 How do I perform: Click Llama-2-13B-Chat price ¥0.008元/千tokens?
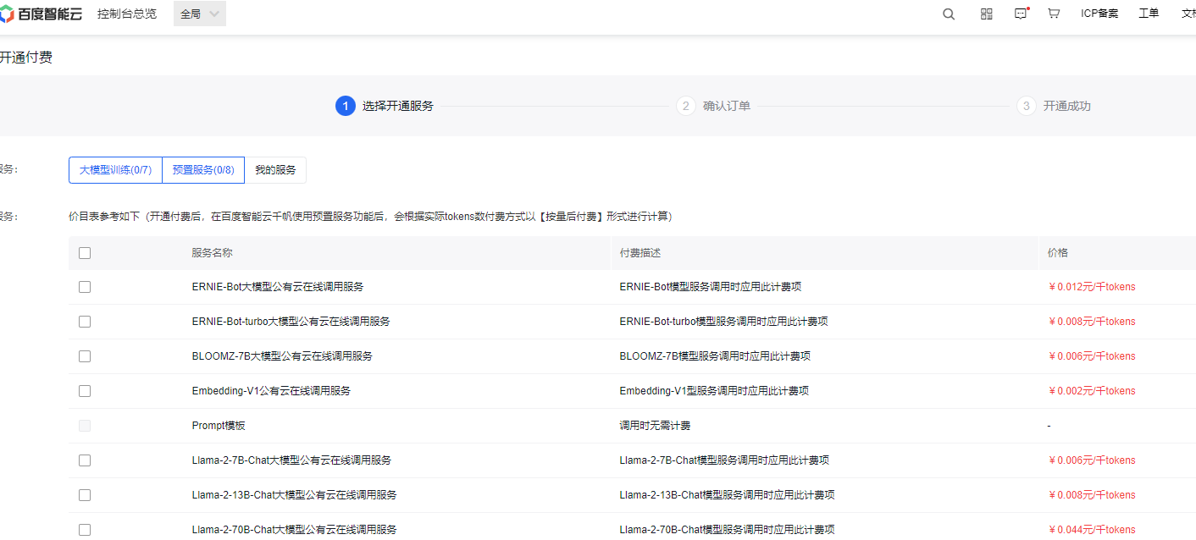(x=1092, y=495)
